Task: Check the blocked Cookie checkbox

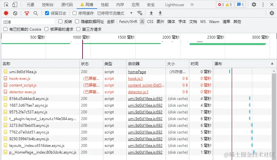Action: 5,29
